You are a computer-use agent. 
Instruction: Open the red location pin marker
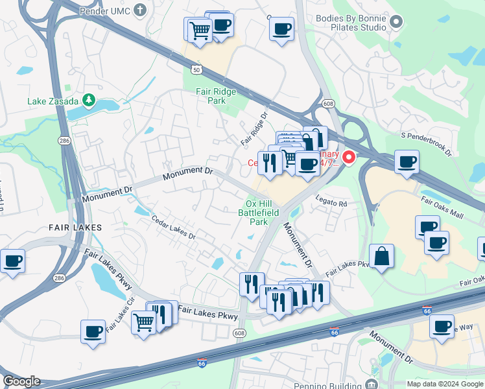click(x=349, y=158)
